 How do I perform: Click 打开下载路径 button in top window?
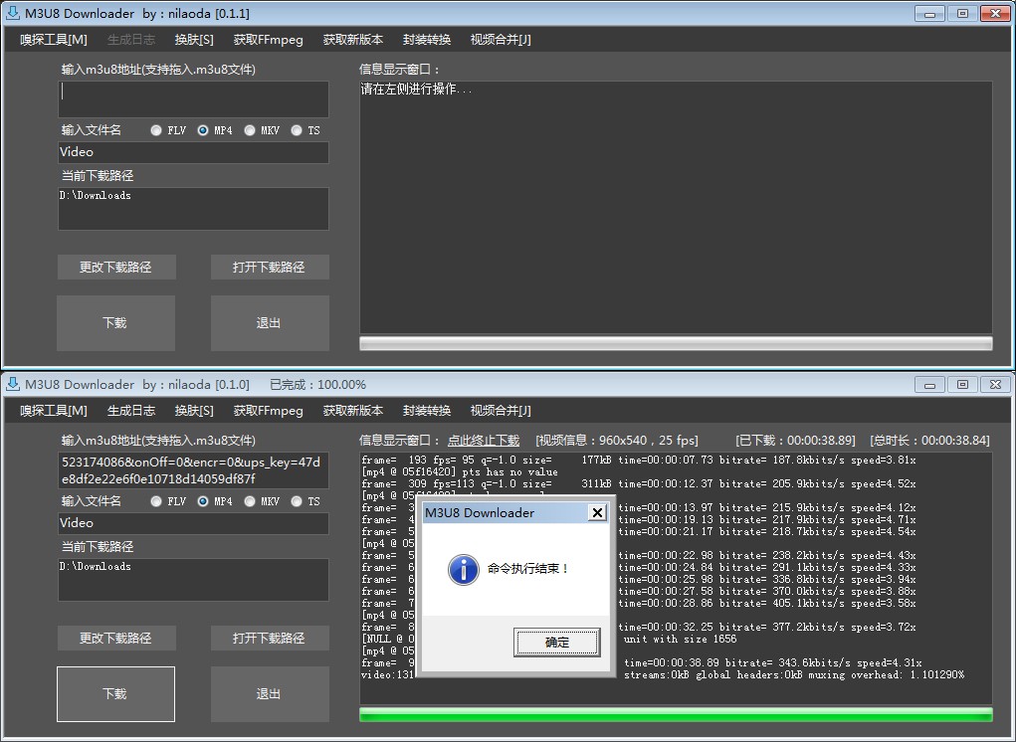(269, 268)
